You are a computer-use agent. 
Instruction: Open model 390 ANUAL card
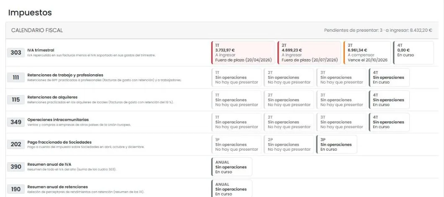coord(232,167)
